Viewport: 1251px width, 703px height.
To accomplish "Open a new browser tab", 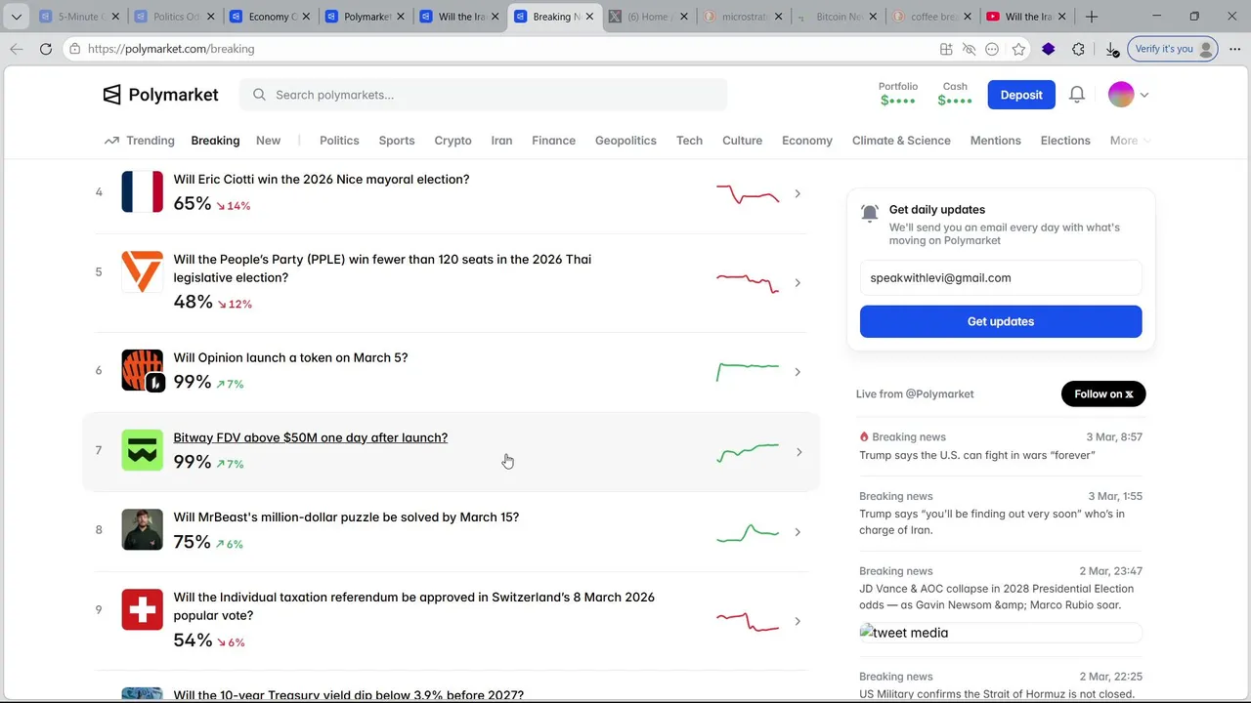I will (1092, 17).
